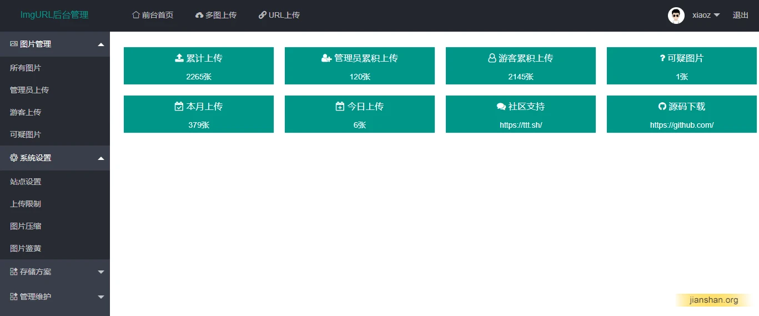The height and width of the screenshot is (316, 759).
Task: Click the person icon in 游客累积上传 card
Action: [492, 58]
